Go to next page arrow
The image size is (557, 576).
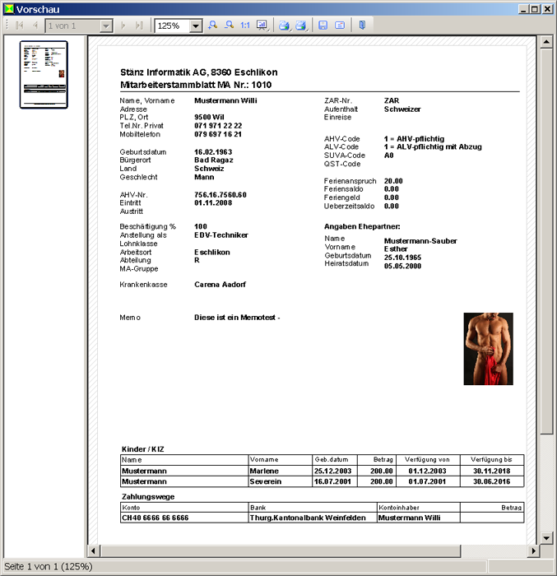click(x=124, y=26)
